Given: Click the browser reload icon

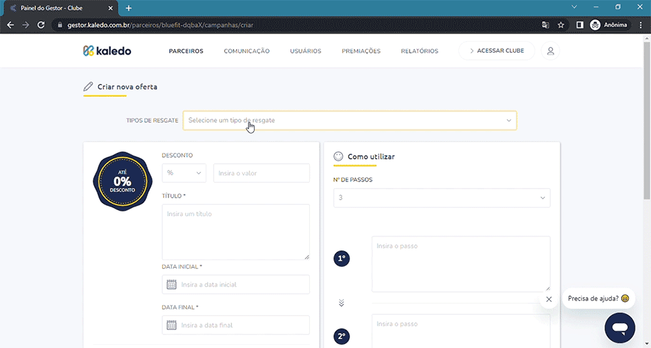Looking at the screenshot, I should [41, 25].
